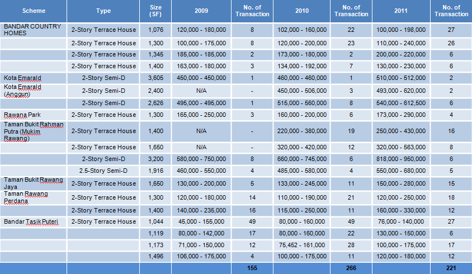The height and width of the screenshot is (274, 472).
Task: Click the Scheme column header
Action: point(34,11)
